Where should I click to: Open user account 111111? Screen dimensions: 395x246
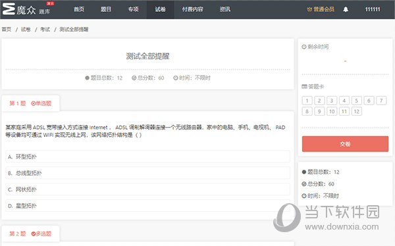tap(373, 9)
